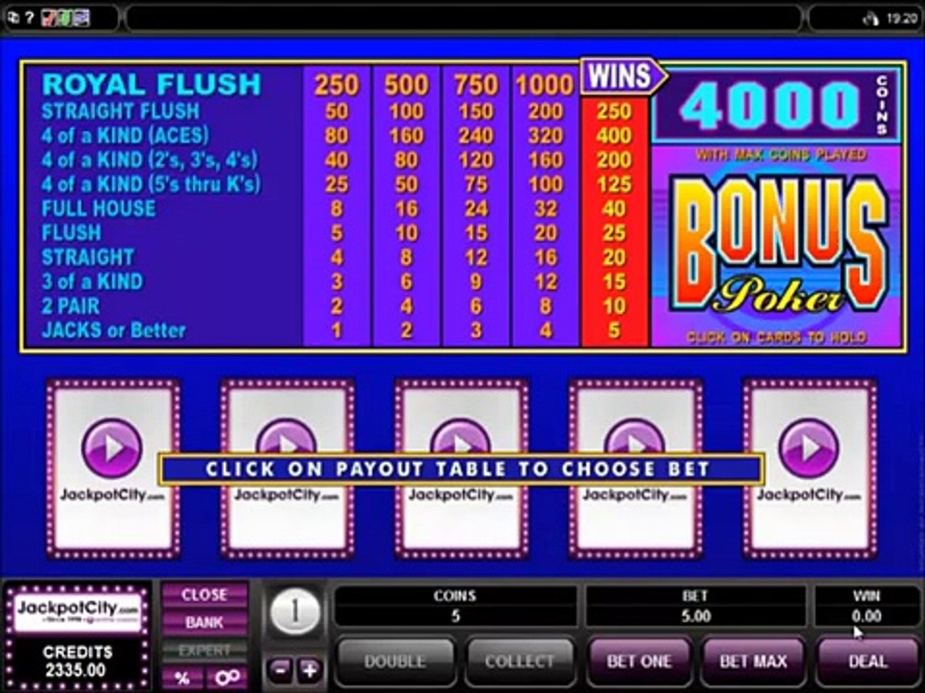
Task: Click the CREDITS 2335.00 balance display
Action: 77,662
